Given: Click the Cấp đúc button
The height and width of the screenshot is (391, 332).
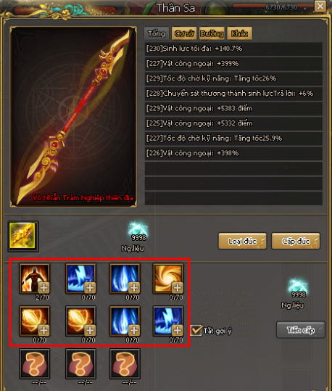Looking at the screenshot, I should [x=296, y=241].
